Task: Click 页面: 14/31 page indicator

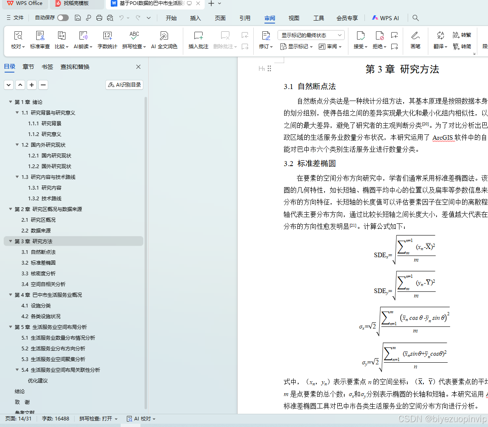Action: [x=19, y=419]
